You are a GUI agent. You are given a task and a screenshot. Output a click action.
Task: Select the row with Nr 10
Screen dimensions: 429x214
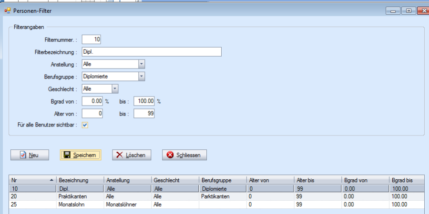coord(217,189)
